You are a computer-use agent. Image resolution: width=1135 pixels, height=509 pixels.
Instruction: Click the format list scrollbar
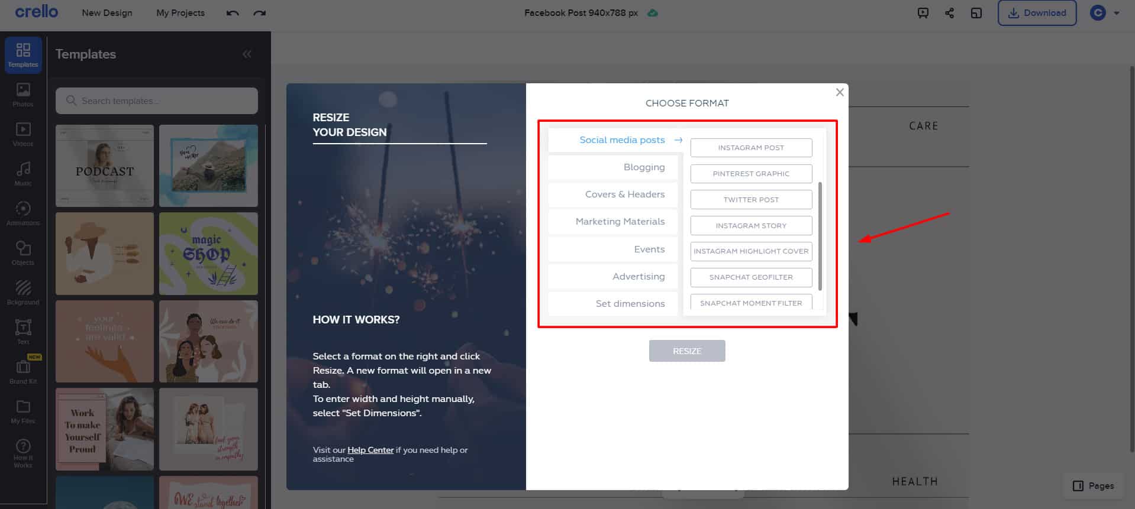point(820,236)
